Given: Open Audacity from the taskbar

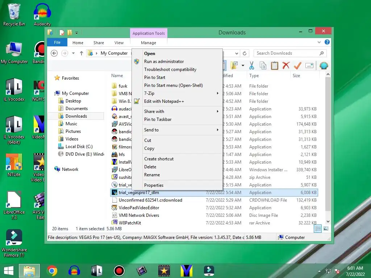Looking at the screenshot, I should pyautogui.click(x=74, y=271).
